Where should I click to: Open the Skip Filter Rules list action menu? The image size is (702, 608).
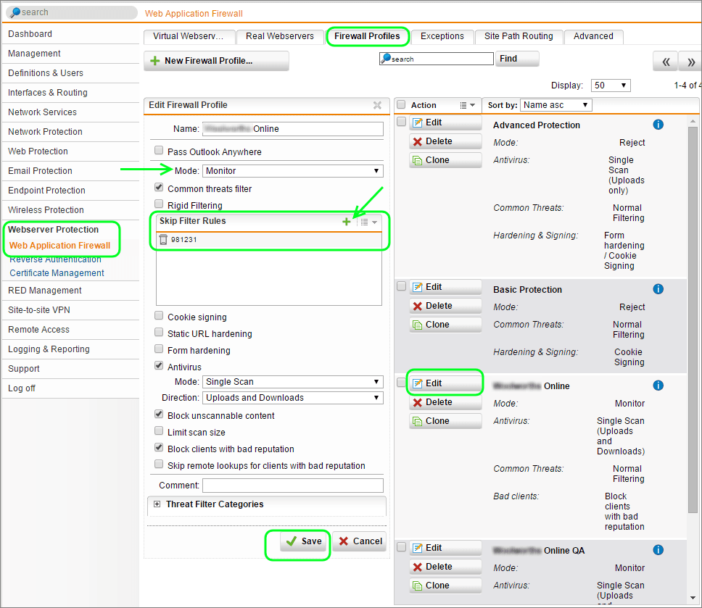tap(369, 222)
